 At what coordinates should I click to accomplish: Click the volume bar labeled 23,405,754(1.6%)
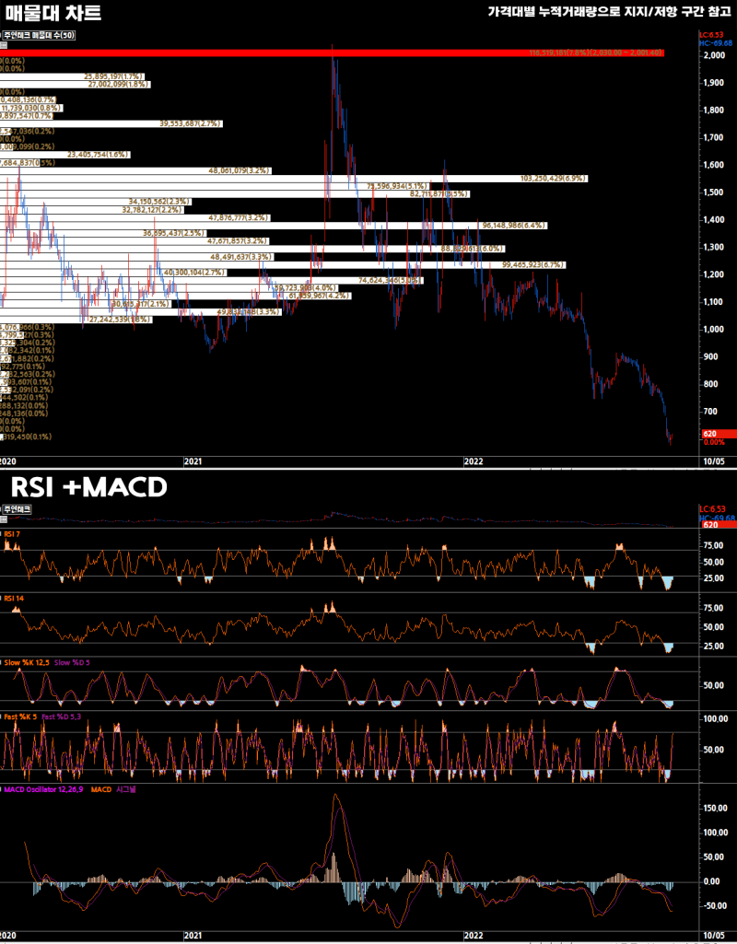(65, 155)
